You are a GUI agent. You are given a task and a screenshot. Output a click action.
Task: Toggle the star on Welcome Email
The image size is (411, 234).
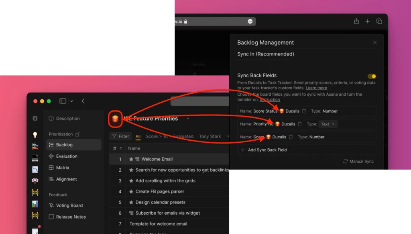[131, 159]
